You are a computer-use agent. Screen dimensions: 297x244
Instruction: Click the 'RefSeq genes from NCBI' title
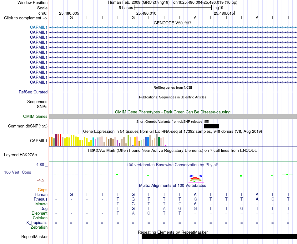(173, 88)
